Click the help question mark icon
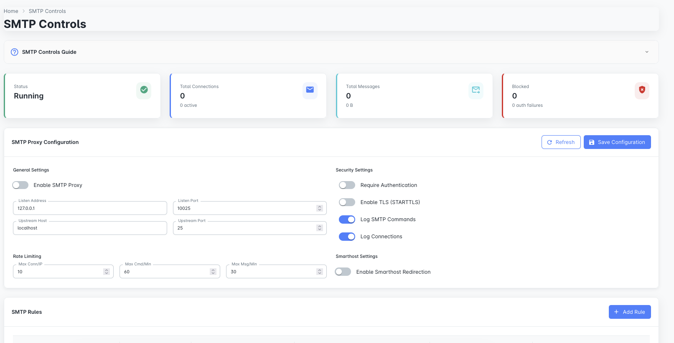This screenshot has width=674, height=343. point(15,52)
